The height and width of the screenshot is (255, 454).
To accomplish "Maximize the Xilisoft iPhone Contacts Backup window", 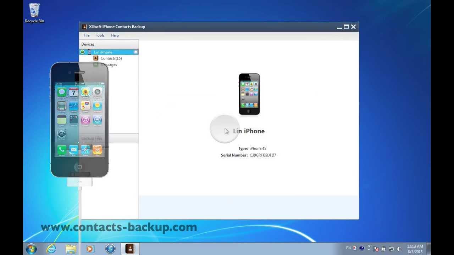I will pyautogui.click(x=346, y=27).
